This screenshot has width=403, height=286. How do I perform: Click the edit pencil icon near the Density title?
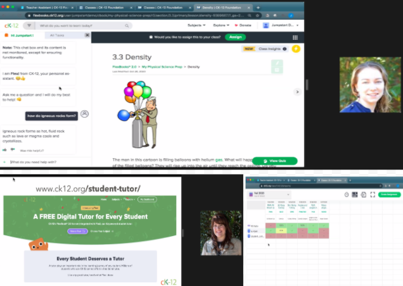click(x=277, y=63)
